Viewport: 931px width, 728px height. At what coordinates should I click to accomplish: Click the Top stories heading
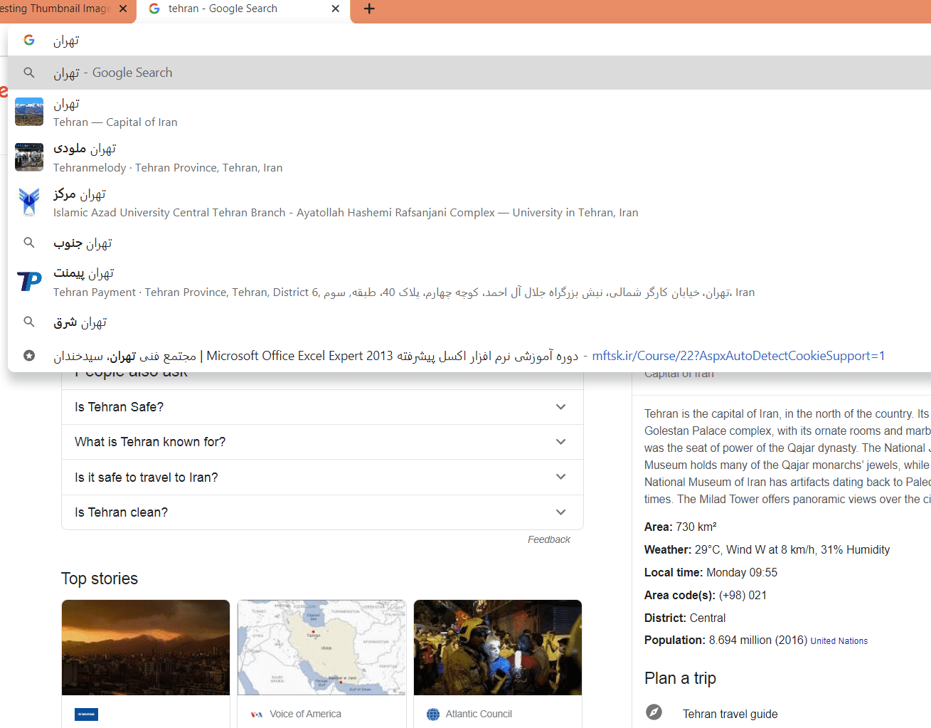click(x=100, y=579)
